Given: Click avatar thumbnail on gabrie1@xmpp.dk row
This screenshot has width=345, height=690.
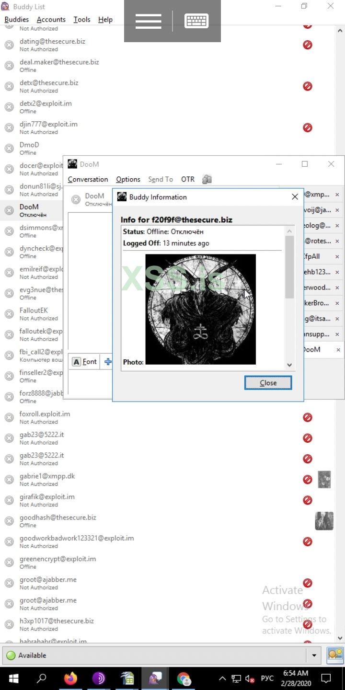Looking at the screenshot, I should tap(324, 479).
